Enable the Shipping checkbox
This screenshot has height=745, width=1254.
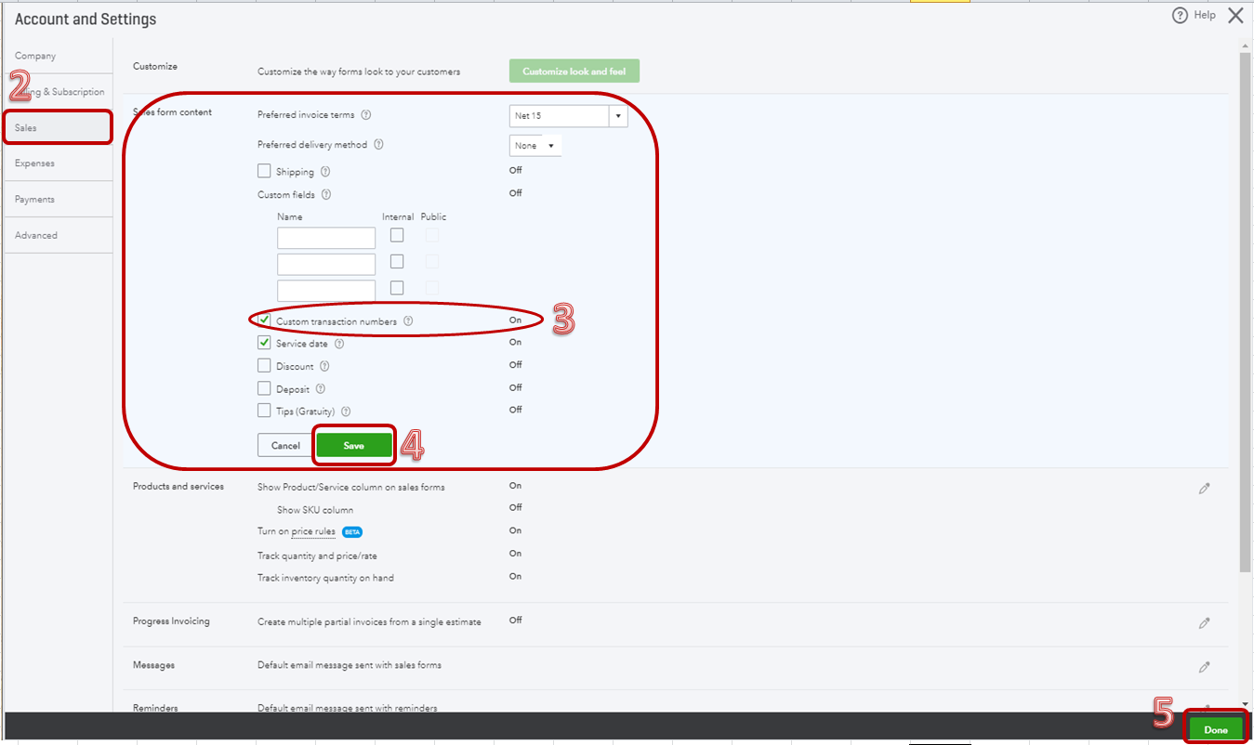pos(264,171)
